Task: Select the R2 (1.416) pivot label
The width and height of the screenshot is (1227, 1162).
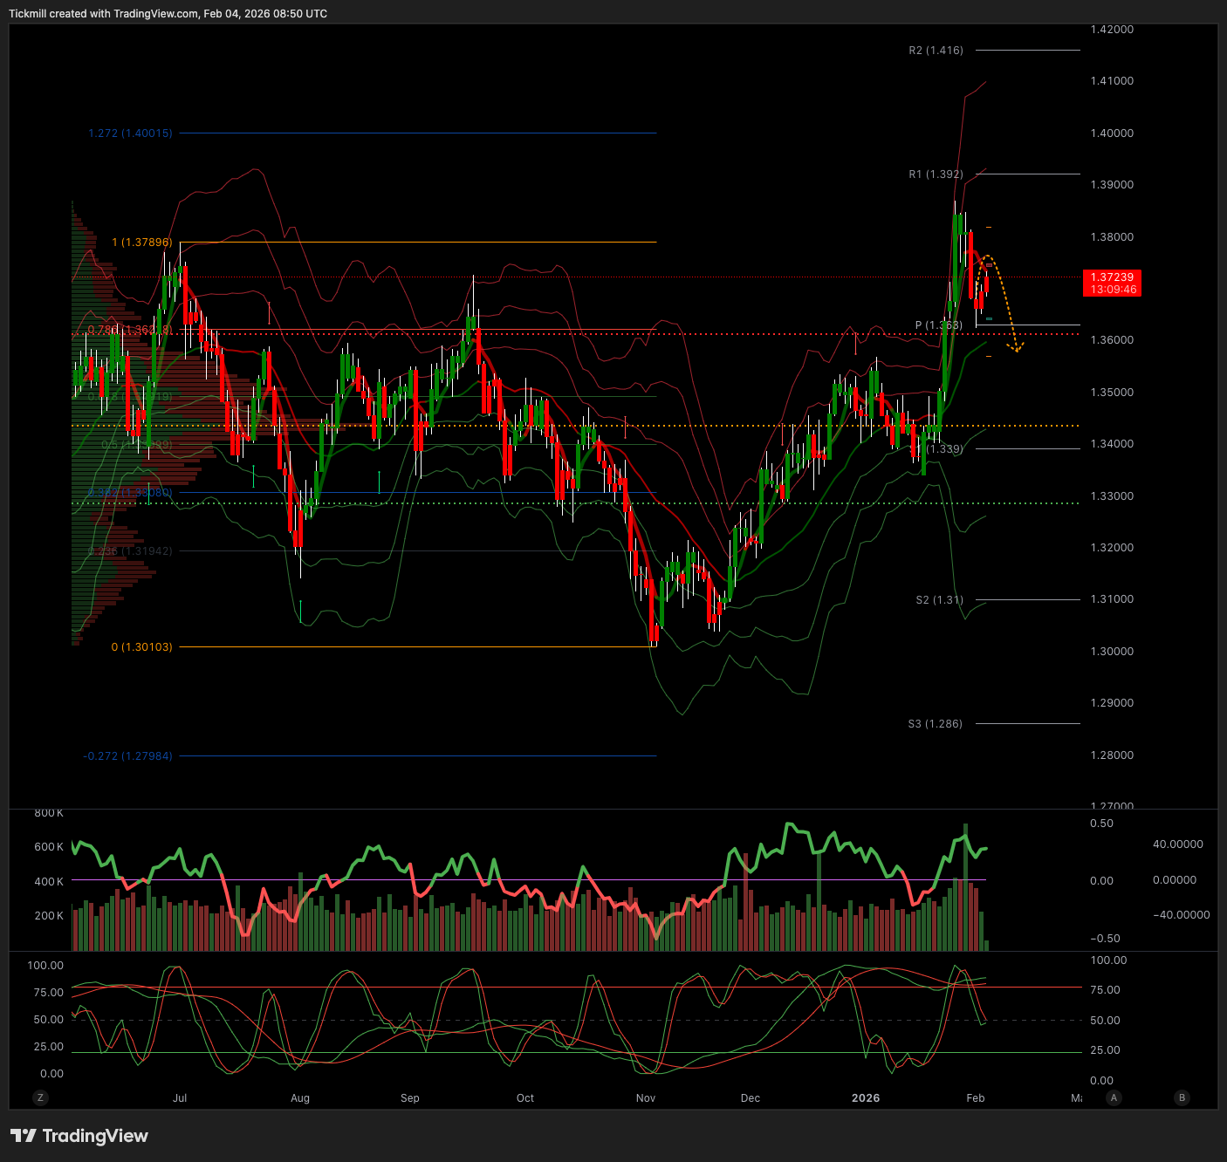Action: pos(936,51)
